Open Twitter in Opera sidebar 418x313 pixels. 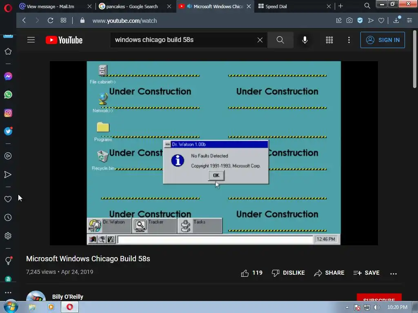[x=8, y=131]
